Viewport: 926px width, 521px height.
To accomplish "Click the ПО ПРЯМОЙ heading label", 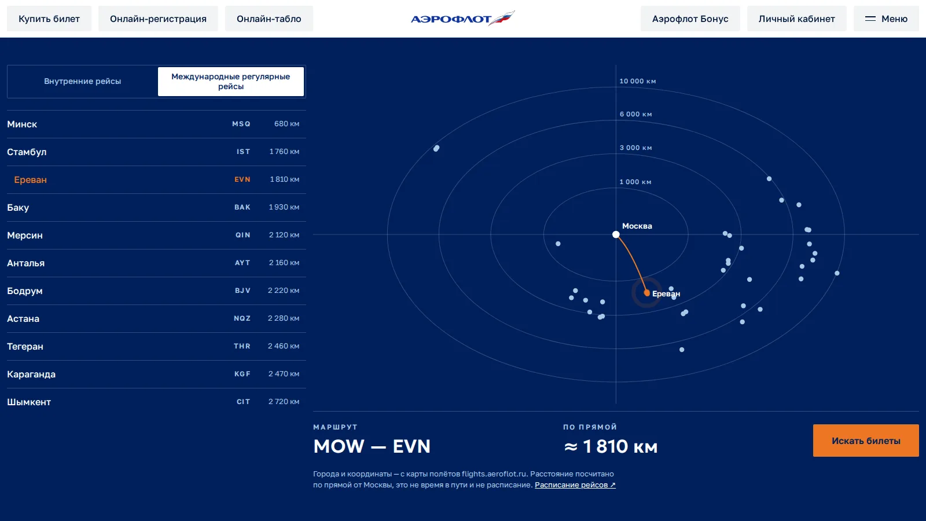I will pyautogui.click(x=590, y=427).
